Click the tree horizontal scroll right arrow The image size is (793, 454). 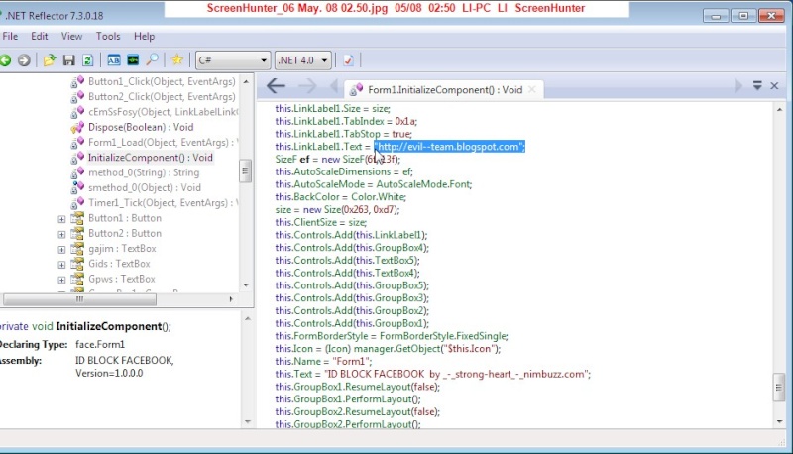click(231, 299)
